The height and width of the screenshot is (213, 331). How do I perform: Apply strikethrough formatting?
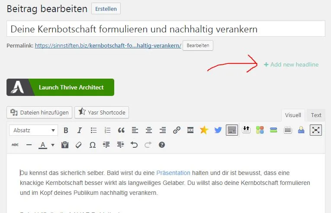(15, 145)
